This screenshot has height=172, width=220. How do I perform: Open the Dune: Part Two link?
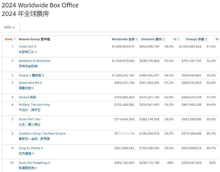(29, 119)
